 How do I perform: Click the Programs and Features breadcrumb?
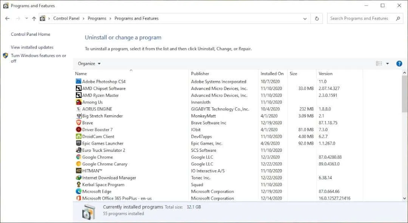coord(136,18)
